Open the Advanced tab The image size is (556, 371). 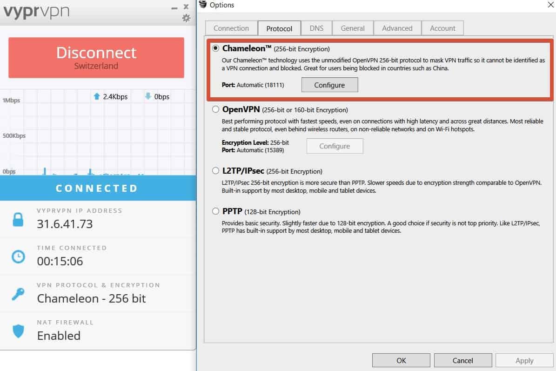click(397, 28)
